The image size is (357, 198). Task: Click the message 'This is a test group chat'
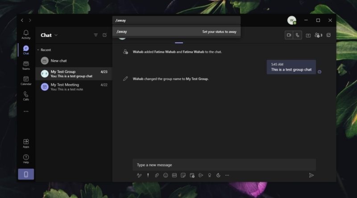[291, 67]
